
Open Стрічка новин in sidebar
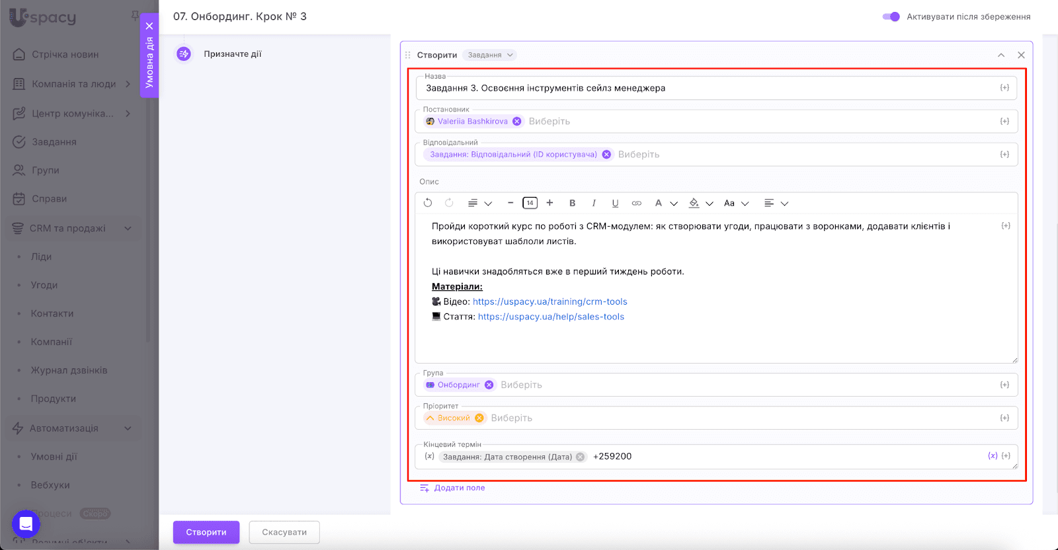tap(65, 54)
